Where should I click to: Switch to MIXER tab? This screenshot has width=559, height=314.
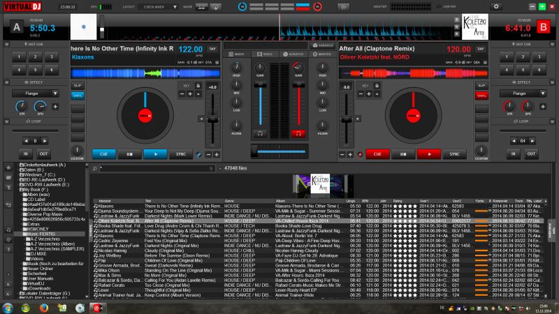[x=237, y=54]
